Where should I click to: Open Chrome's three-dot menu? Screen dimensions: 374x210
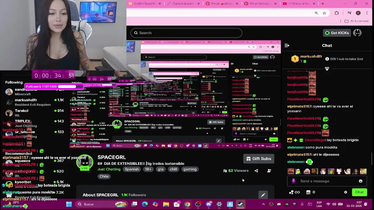(x=367, y=13)
